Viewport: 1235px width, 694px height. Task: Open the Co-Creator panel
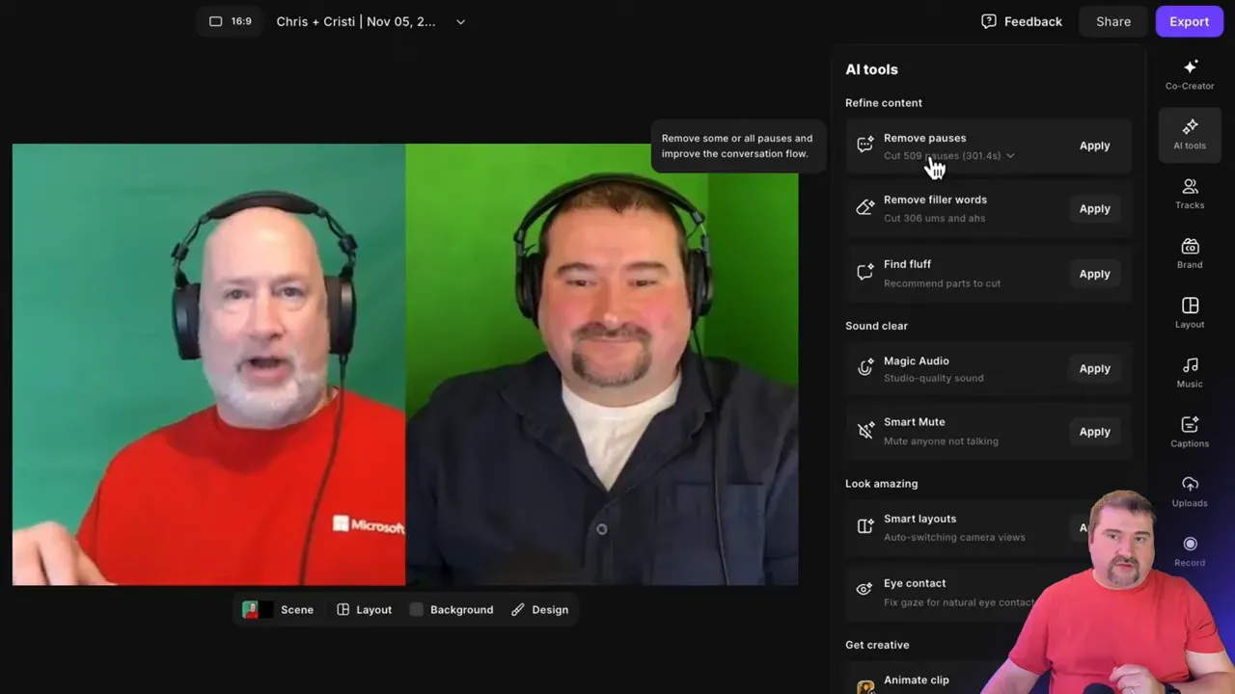pos(1189,74)
